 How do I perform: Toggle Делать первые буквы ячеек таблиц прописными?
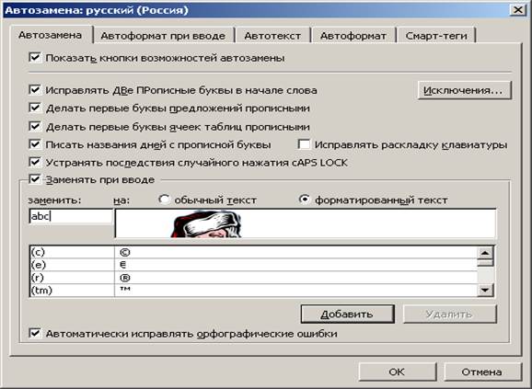35,126
